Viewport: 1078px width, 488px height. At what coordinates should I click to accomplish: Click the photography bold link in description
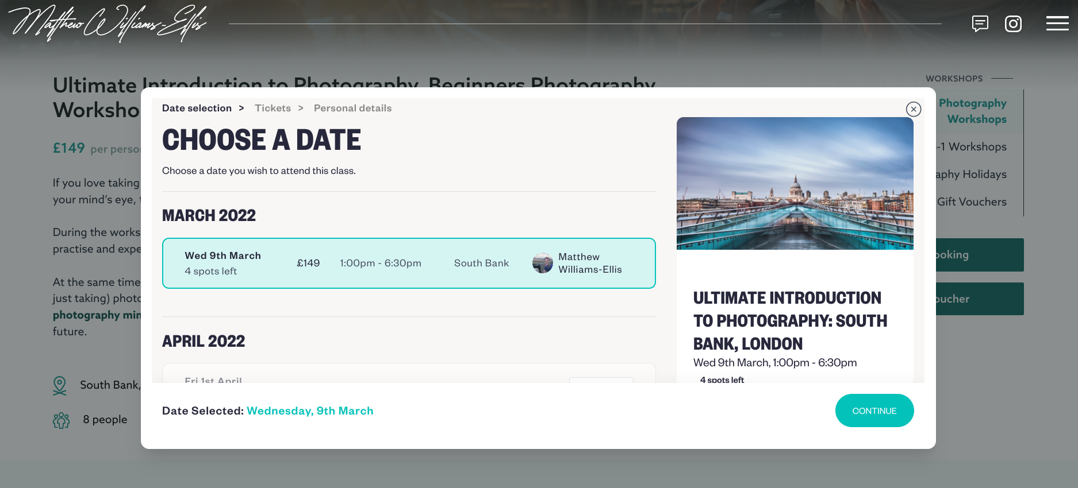pyautogui.click(x=97, y=315)
